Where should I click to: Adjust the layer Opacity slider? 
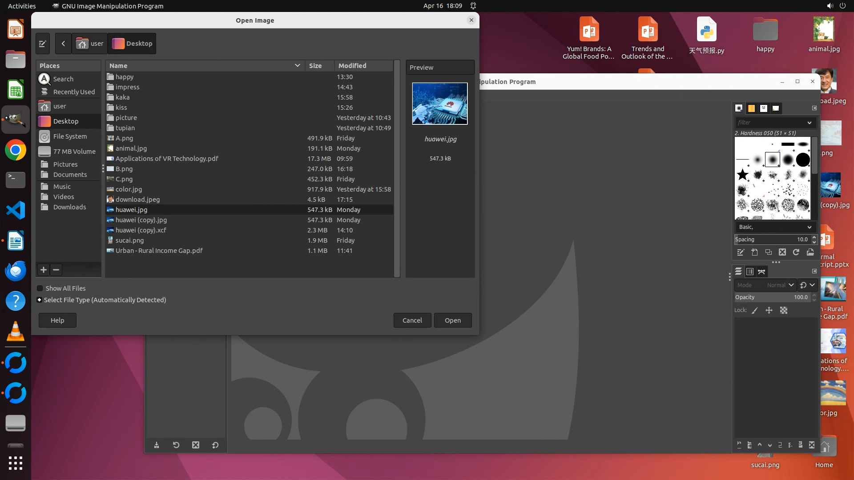772,297
